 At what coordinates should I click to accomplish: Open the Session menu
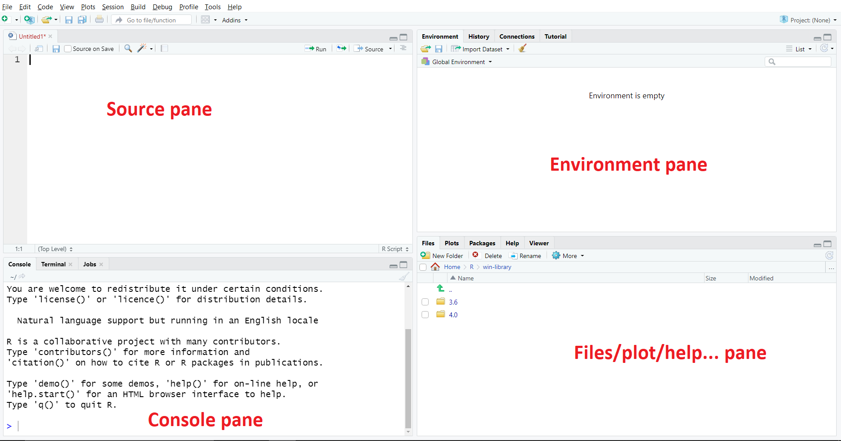(x=113, y=7)
